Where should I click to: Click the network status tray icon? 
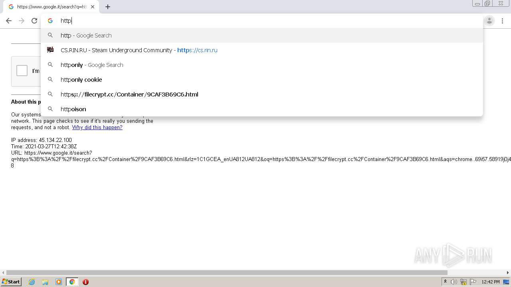coord(463,282)
